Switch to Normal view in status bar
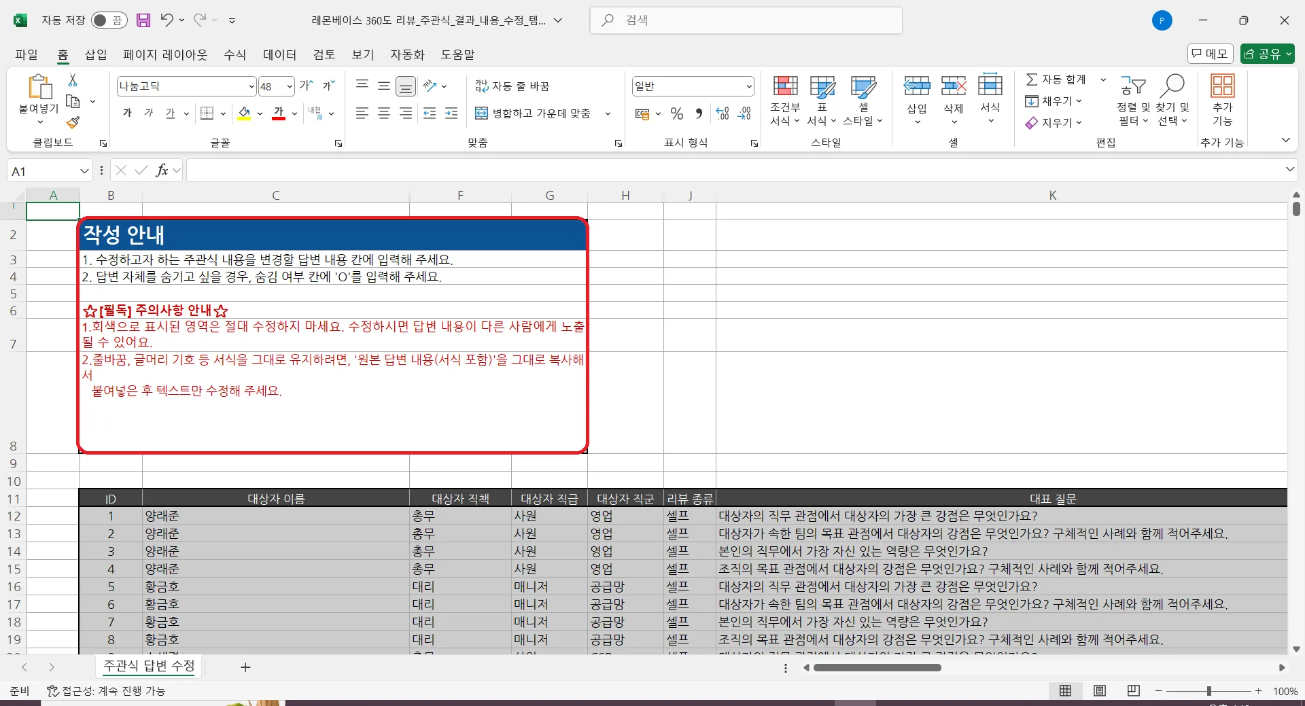Screen dimensions: 1305x706 pos(1065,691)
